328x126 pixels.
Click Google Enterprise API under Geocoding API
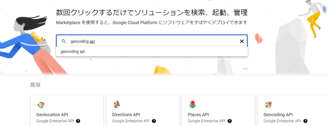coord(282,121)
